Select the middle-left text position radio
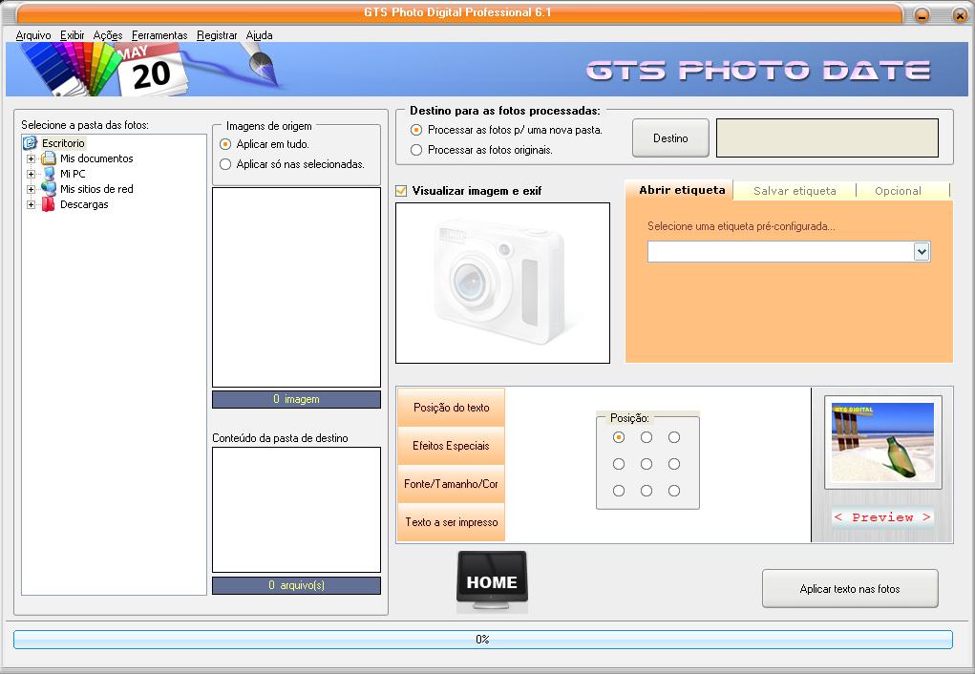975x674 pixels. click(619, 464)
